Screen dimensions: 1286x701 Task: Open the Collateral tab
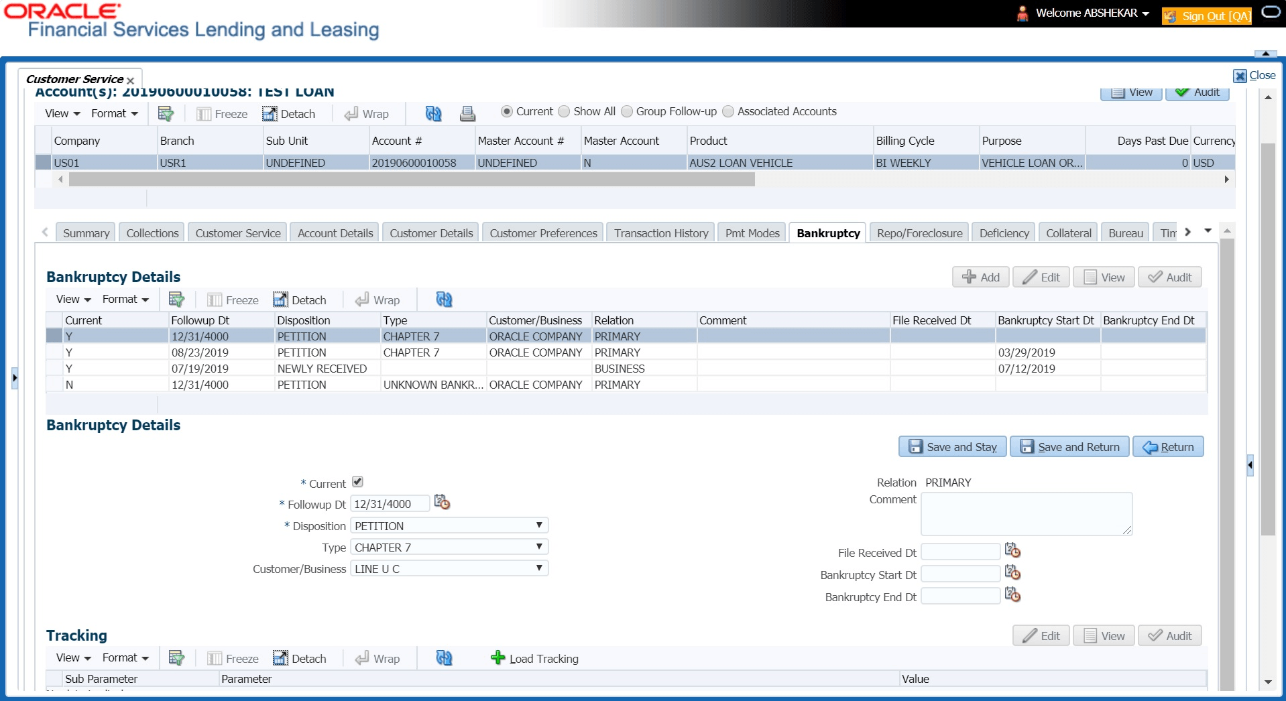pos(1068,233)
